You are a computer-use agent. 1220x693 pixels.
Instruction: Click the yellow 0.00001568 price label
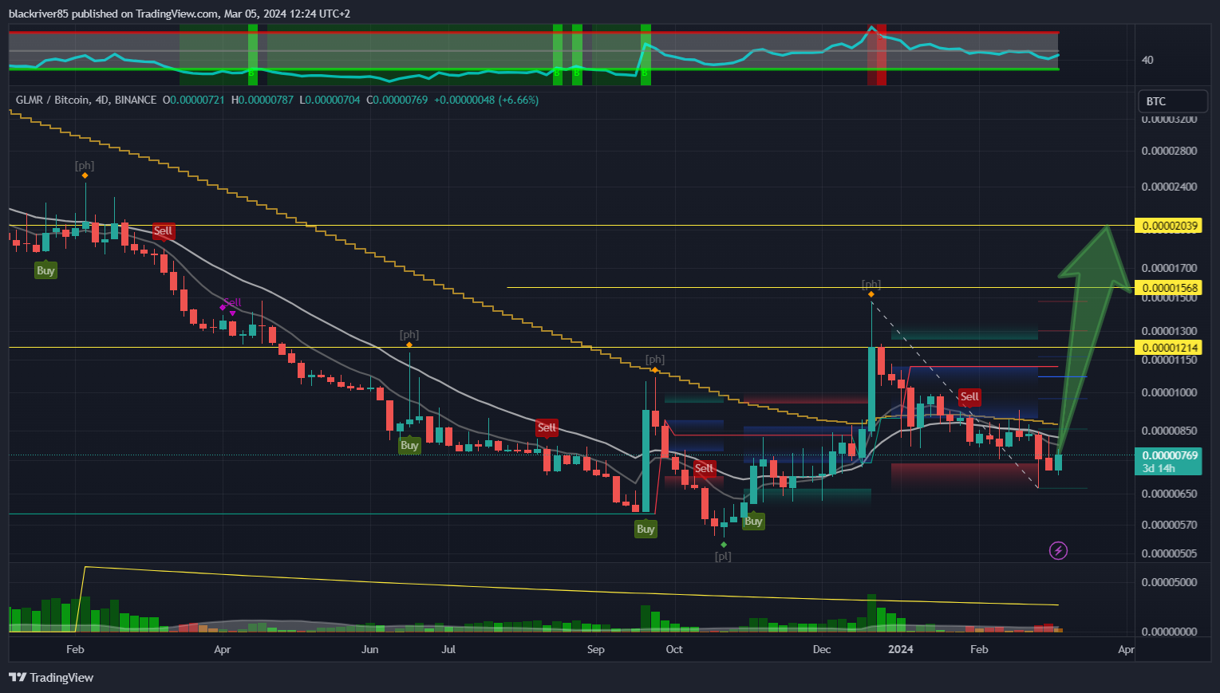point(1170,288)
